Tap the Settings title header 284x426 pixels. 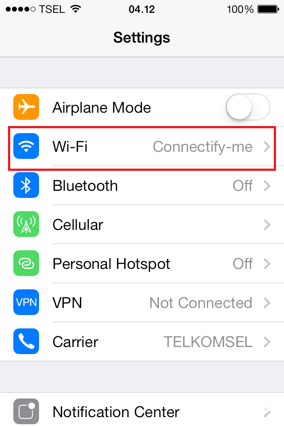[x=142, y=38]
